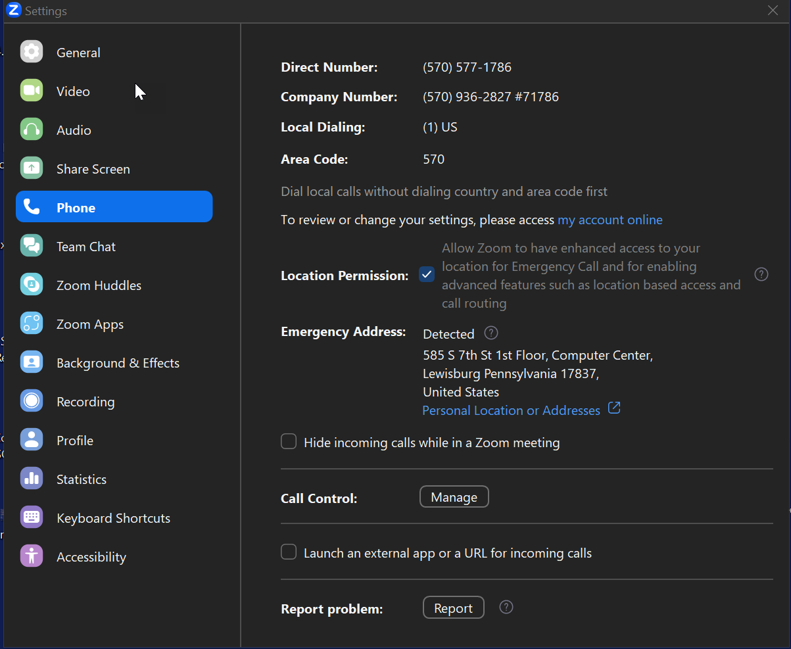Image resolution: width=791 pixels, height=649 pixels.
Task: Open the Statistics tab label
Action: click(82, 479)
